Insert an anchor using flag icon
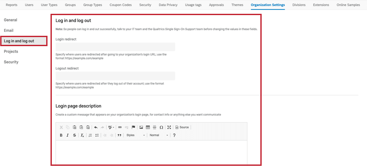This screenshot has height=166, width=367. [133, 127]
